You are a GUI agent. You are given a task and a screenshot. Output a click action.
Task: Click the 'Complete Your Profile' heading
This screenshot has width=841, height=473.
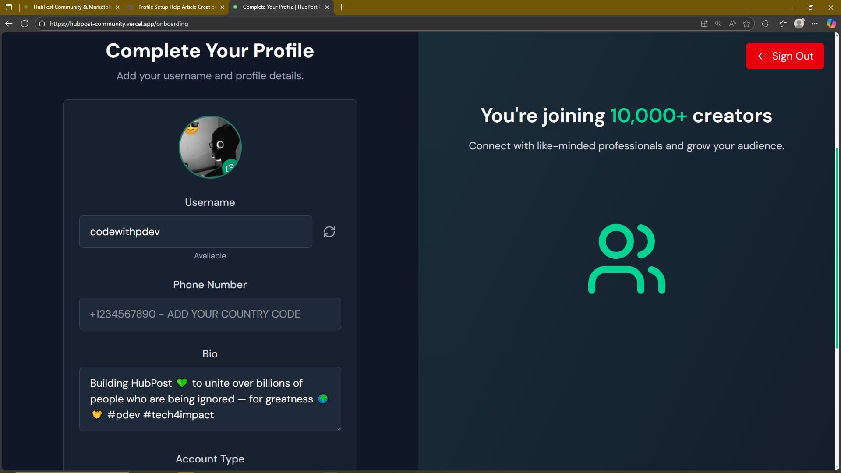click(x=210, y=51)
